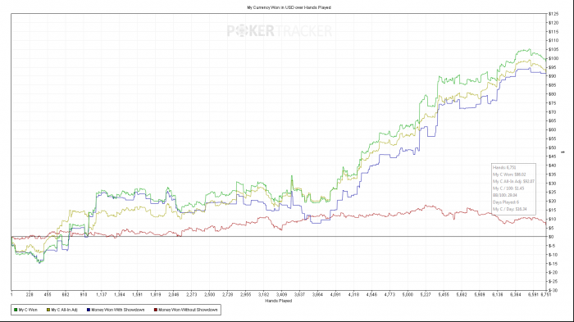
Task: Click the 3,409 tick label on hands axis
Action: 281,295
